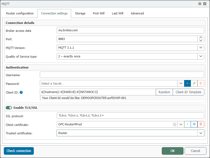Focus the Port number field
Viewport: 210px width, 158px height.
click(127, 39)
